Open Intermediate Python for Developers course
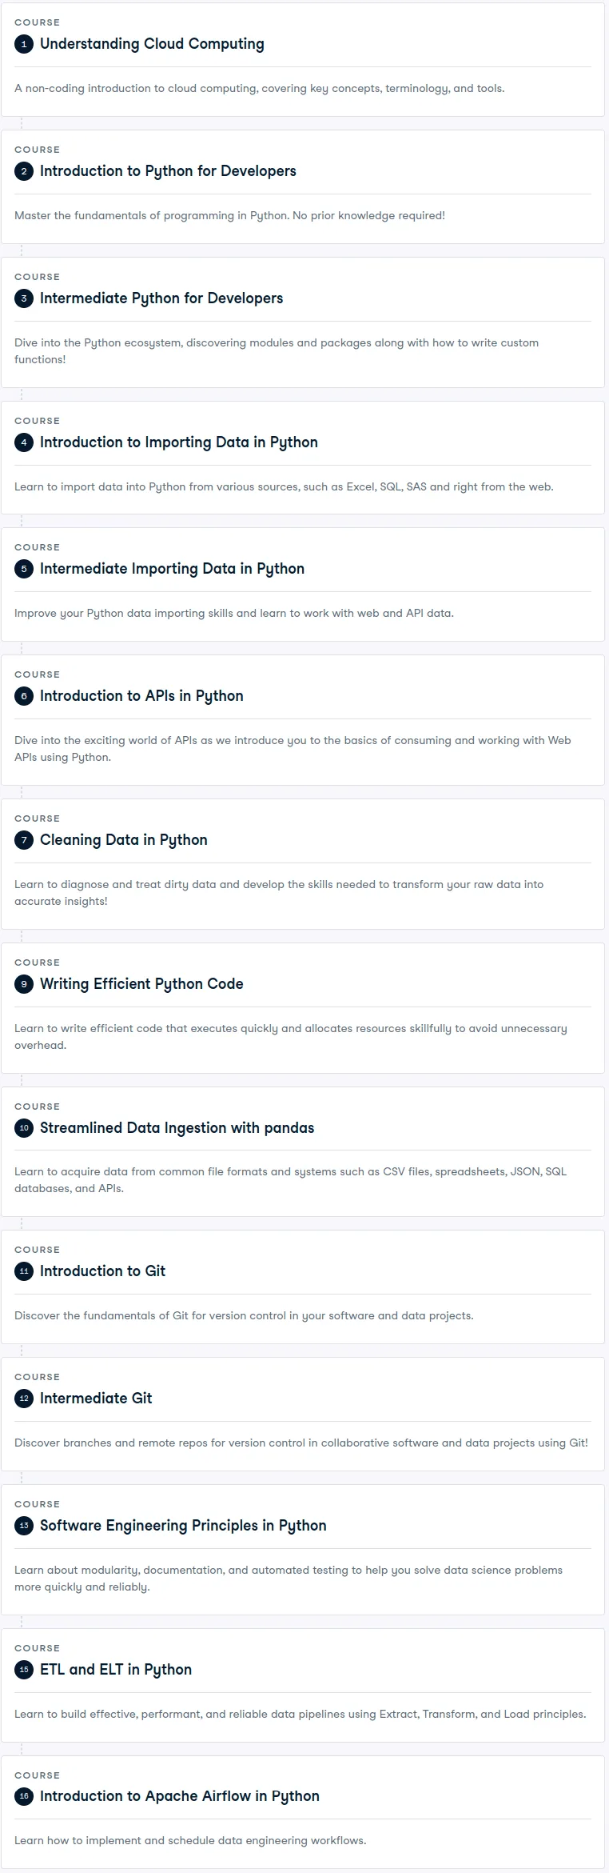The image size is (609, 1873). [x=161, y=298]
